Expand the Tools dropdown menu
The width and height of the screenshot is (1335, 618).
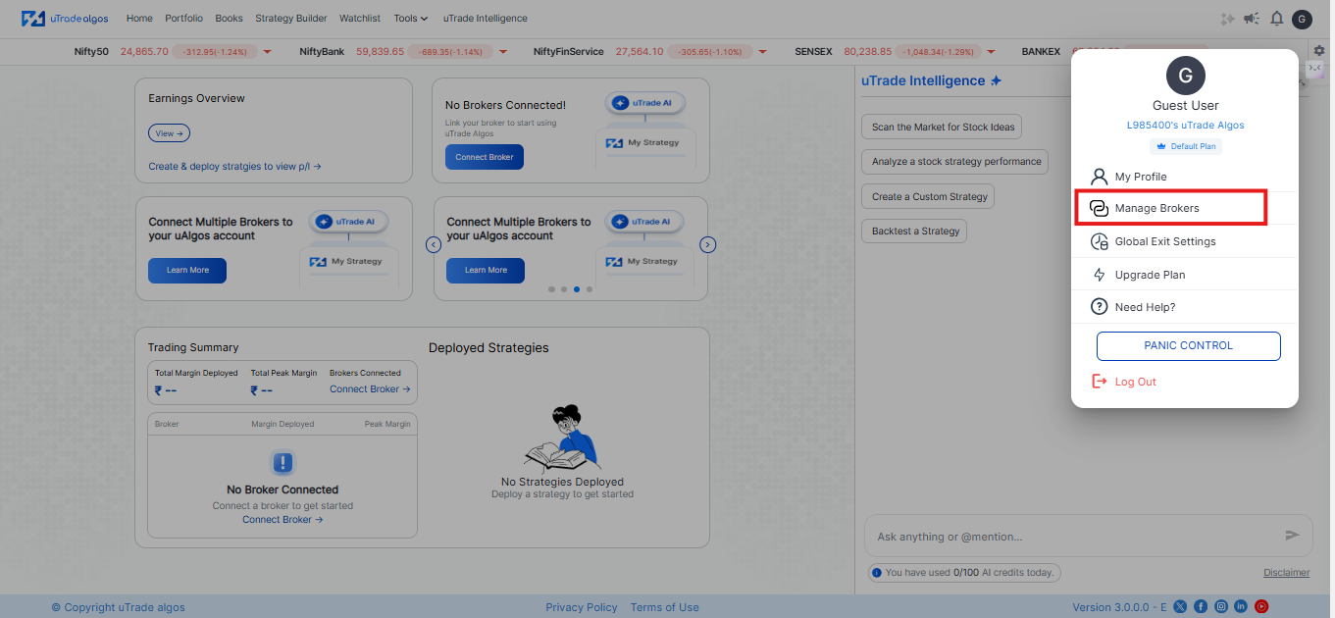click(x=411, y=19)
